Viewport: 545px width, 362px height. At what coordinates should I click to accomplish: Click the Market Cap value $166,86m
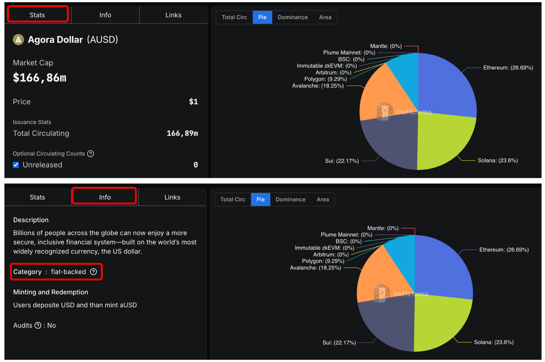click(40, 78)
